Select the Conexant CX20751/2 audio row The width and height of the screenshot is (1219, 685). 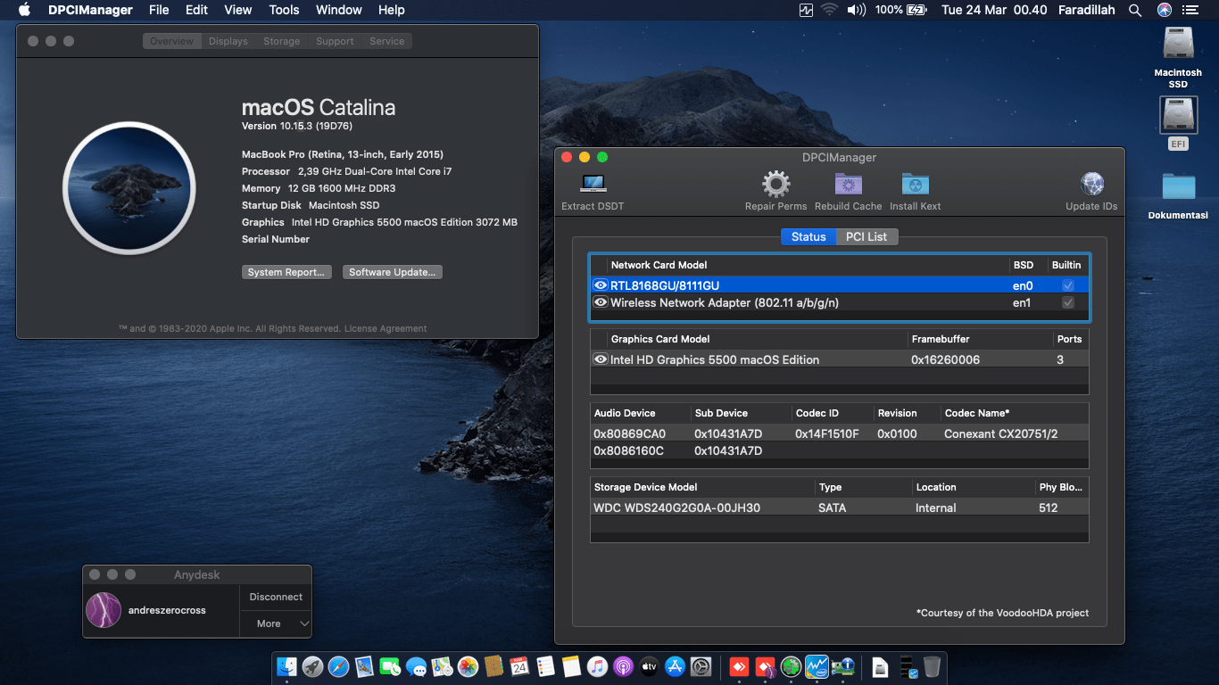point(839,433)
